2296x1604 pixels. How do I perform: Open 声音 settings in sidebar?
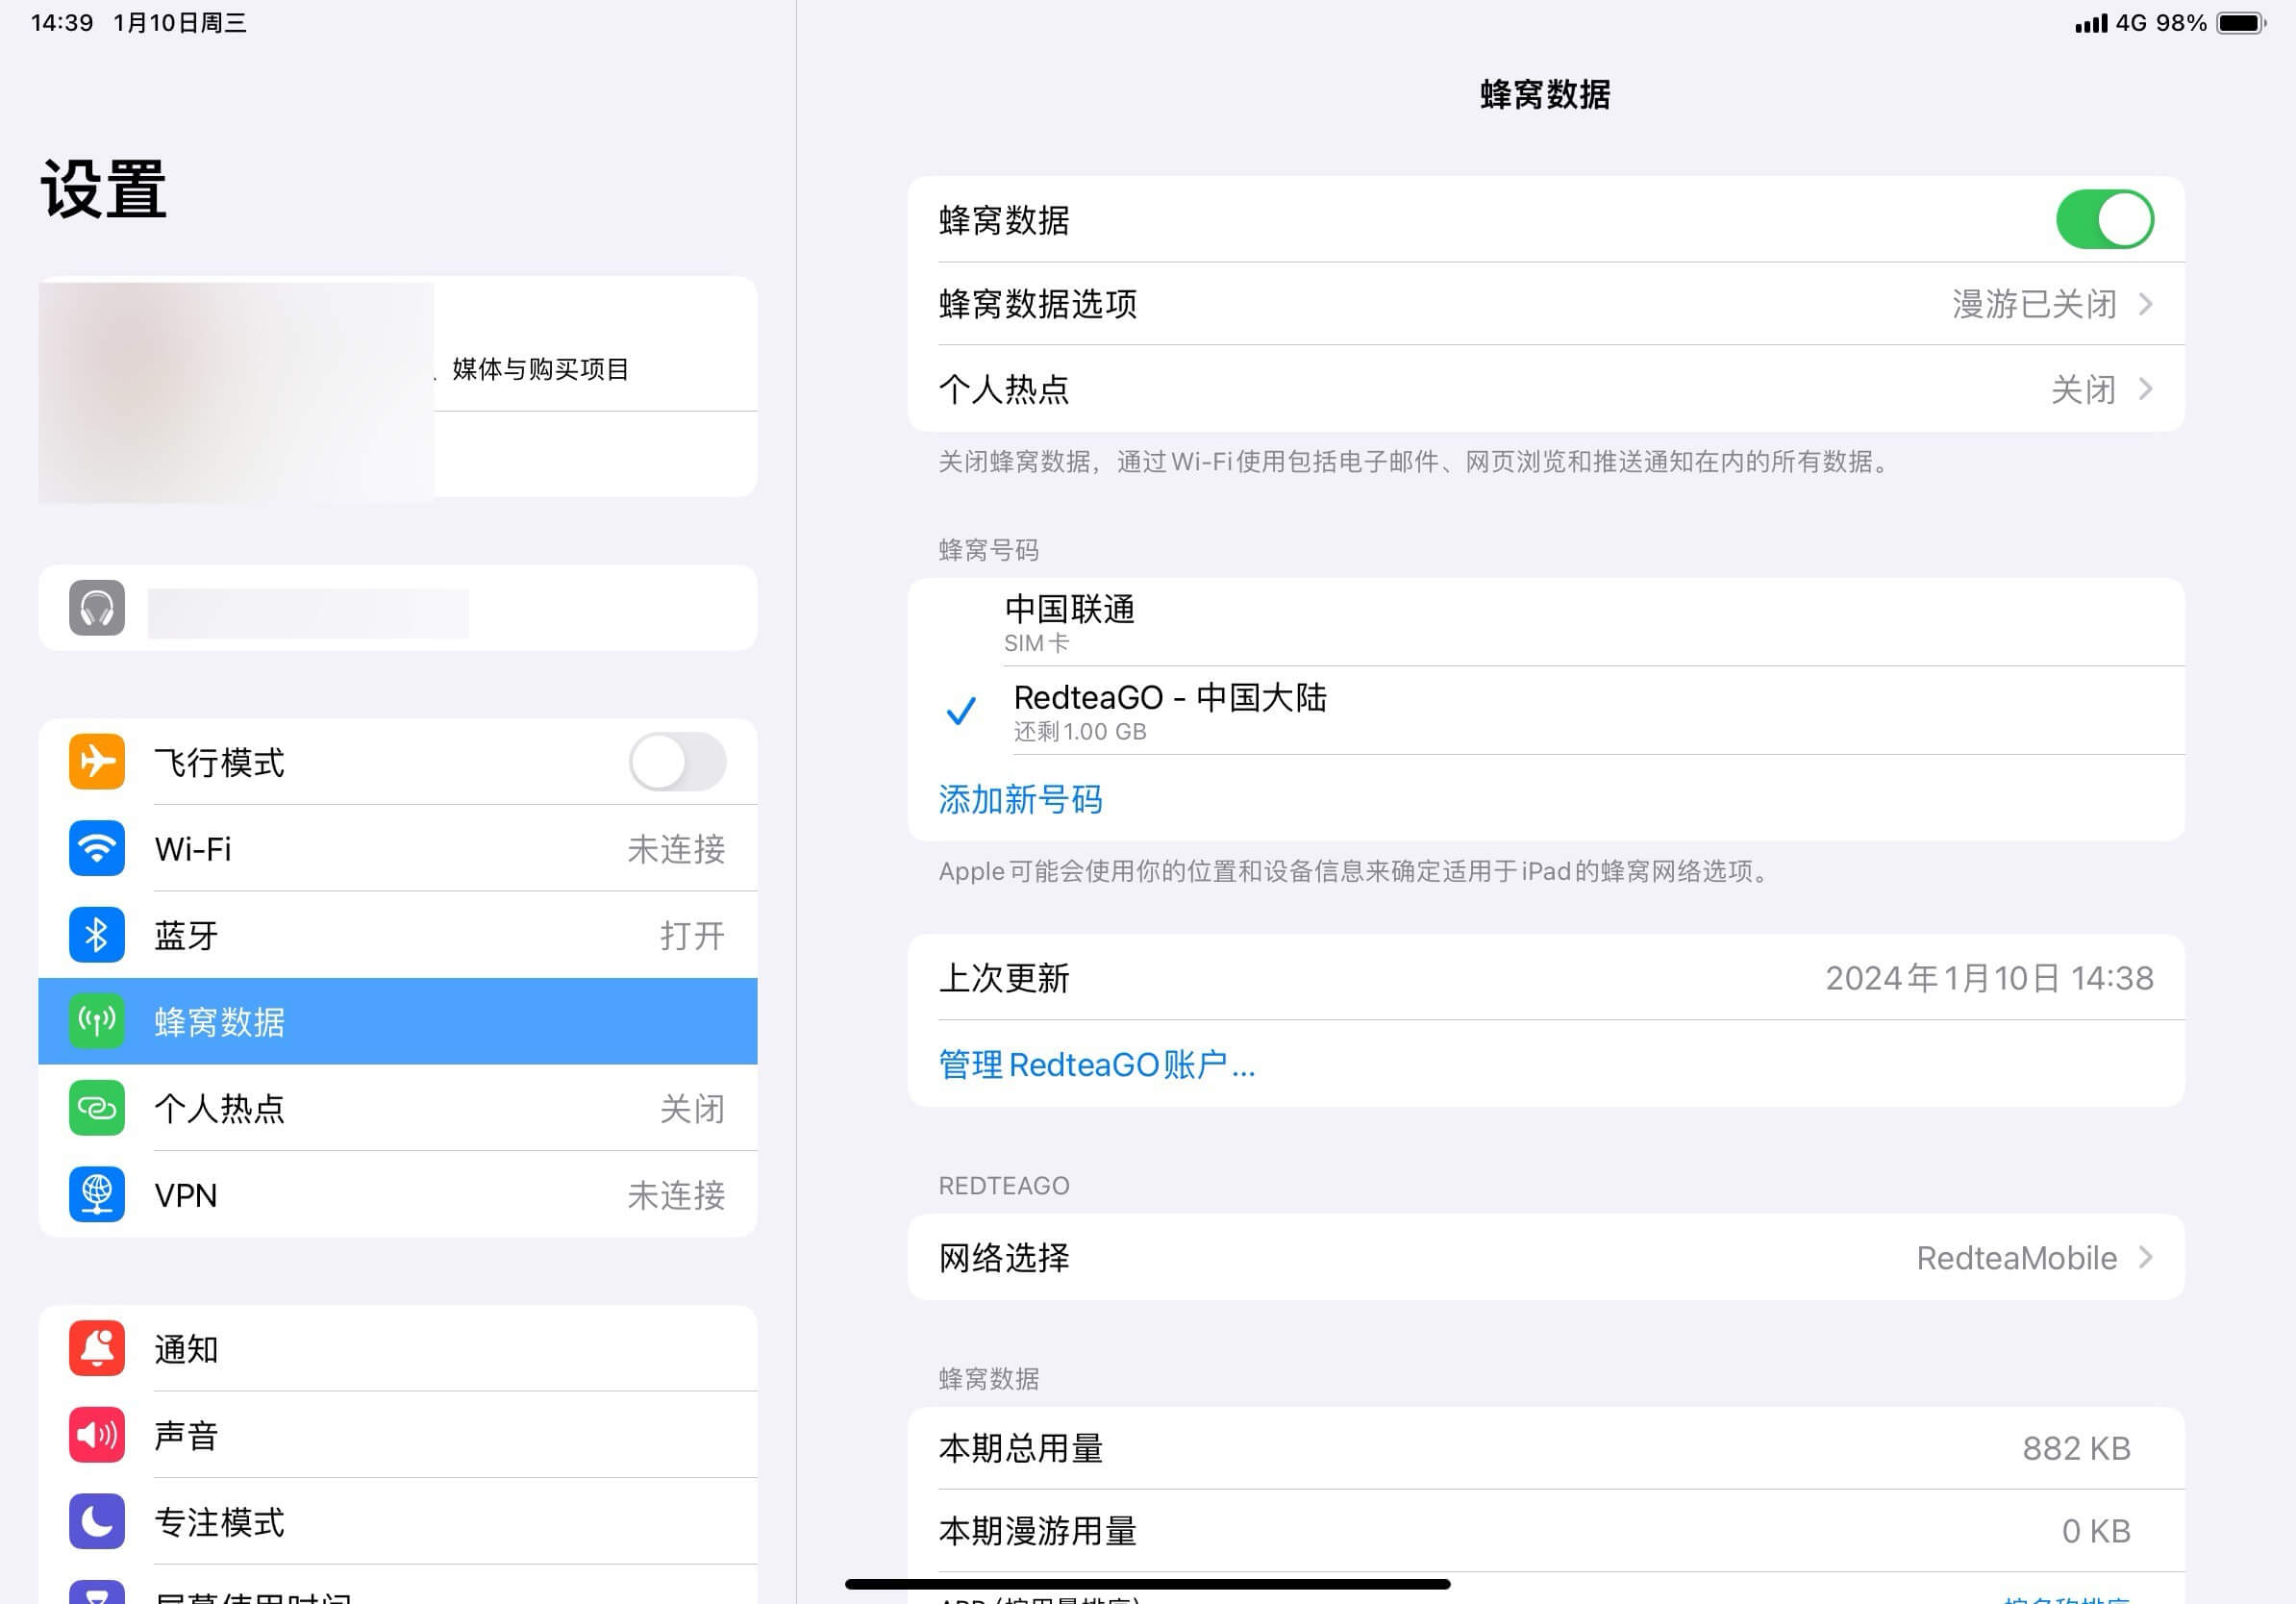tap(398, 1435)
